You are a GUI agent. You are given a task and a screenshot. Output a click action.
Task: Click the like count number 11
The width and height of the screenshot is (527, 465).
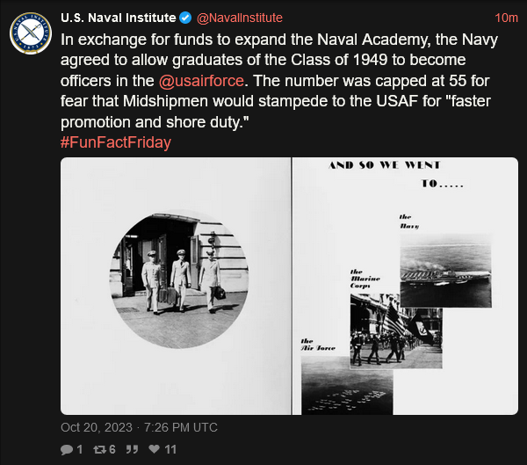tap(170, 449)
